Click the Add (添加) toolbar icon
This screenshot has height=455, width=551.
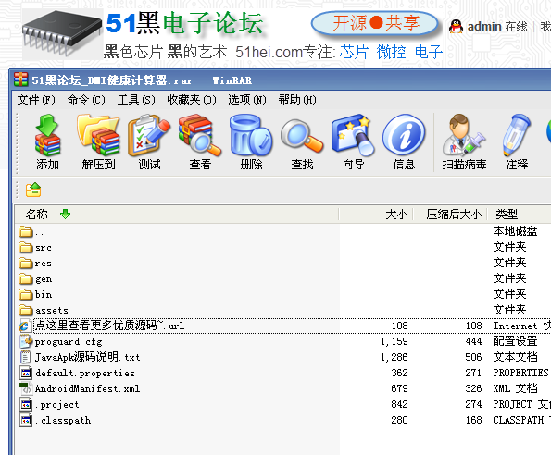click(47, 135)
